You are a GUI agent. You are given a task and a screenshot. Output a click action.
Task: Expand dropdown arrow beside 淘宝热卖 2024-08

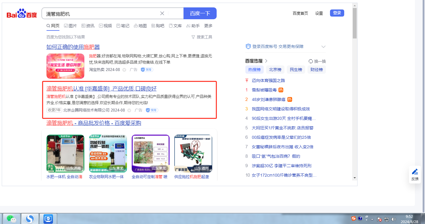124,70
